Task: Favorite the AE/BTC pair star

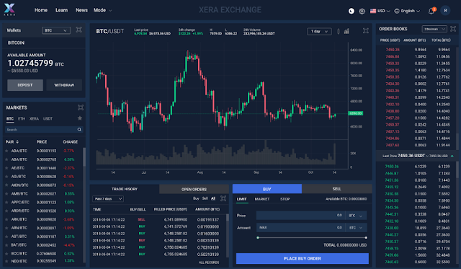Action: click(6, 168)
